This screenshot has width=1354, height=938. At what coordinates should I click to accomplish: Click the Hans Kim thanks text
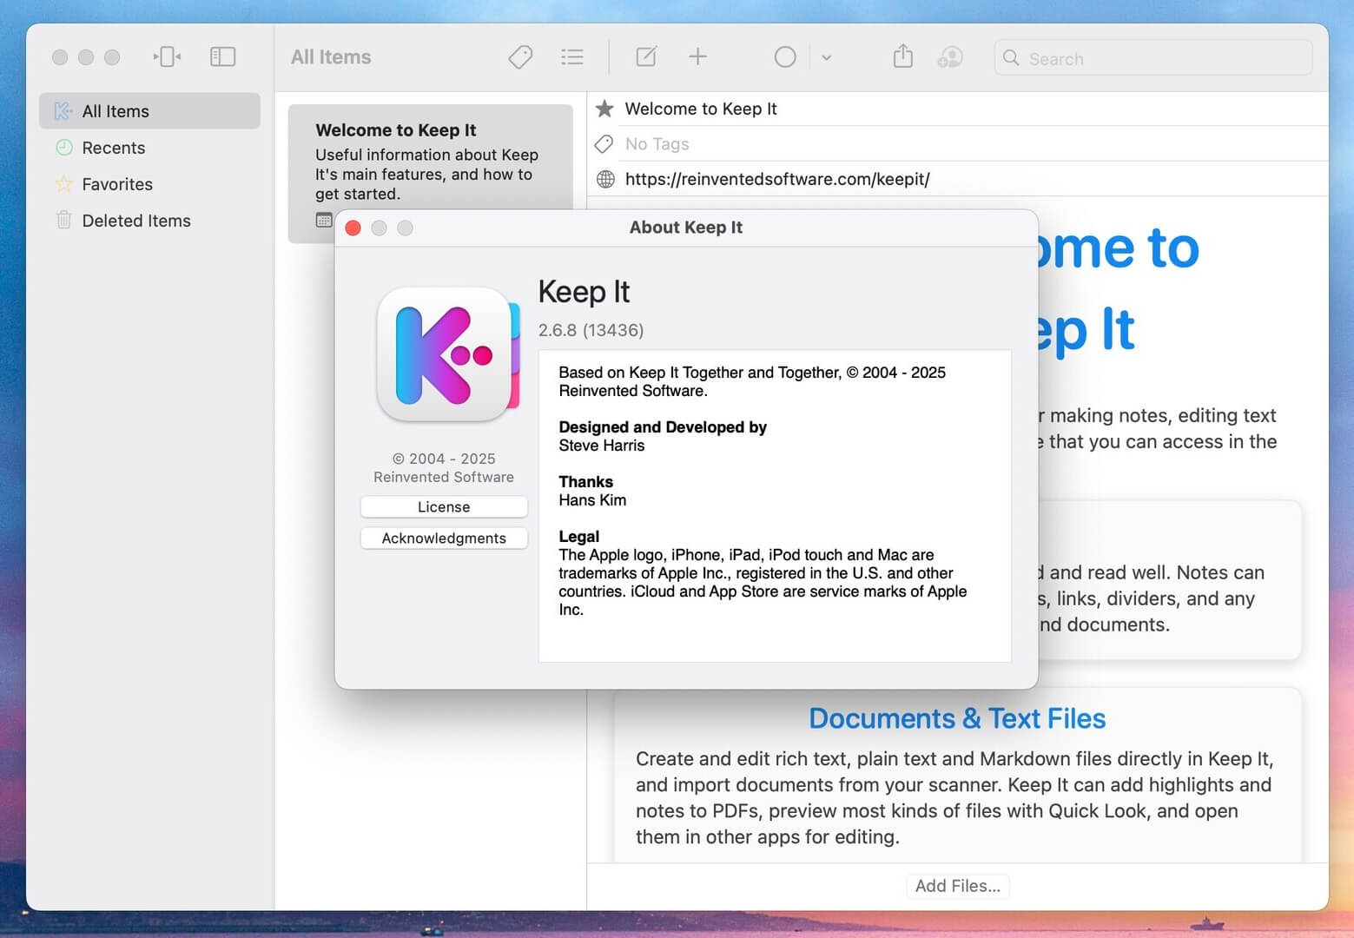coord(592,500)
